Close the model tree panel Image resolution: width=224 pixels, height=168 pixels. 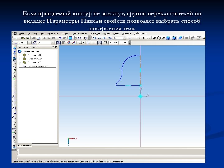coord(56,47)
